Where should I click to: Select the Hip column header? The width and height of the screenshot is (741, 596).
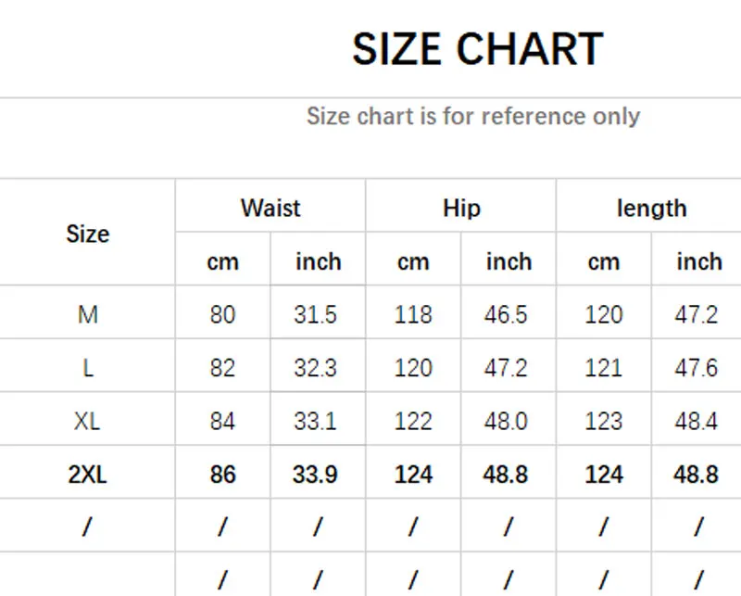(x=461, y=208)
